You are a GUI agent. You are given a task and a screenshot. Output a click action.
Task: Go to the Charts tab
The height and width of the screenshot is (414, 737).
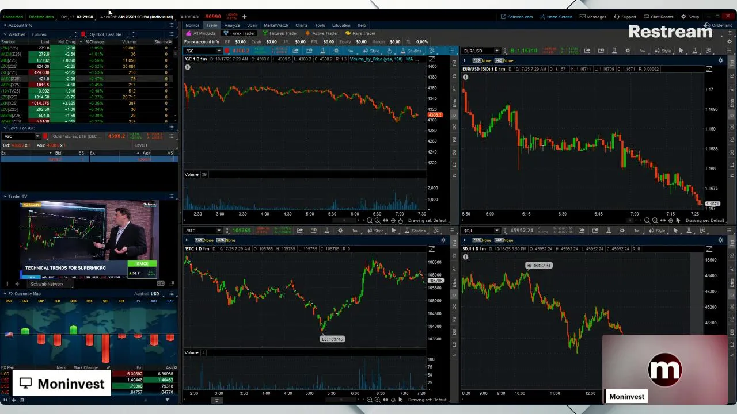301,25
